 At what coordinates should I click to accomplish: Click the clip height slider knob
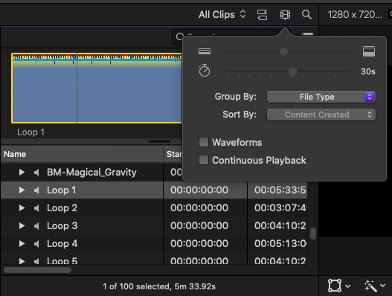[x=283, y=52]
